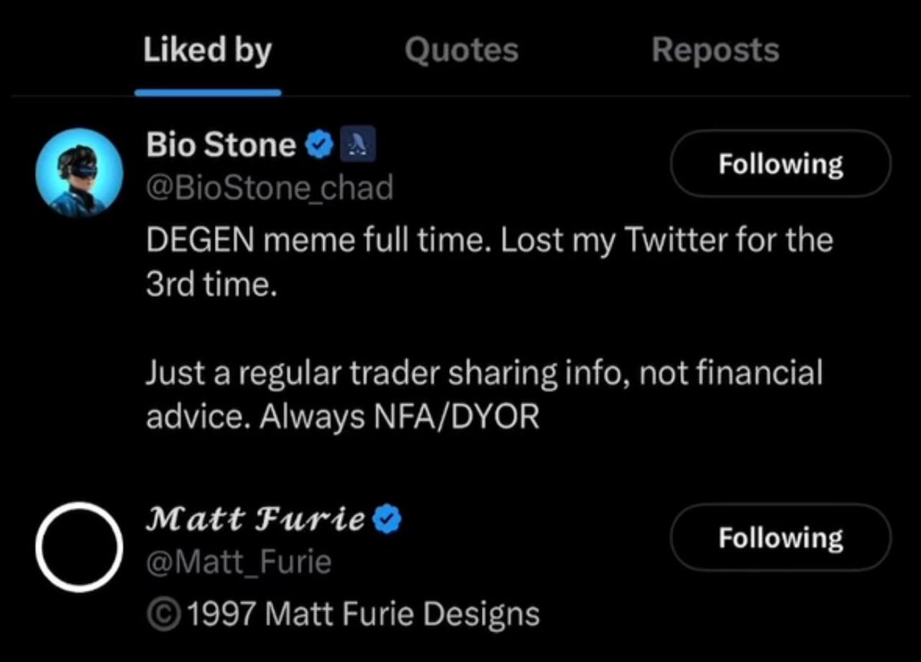This screenshot has height=662, width=921.
Task: Click the "1997 Matt Furie Designs" bio text
Action: point(364,614)
